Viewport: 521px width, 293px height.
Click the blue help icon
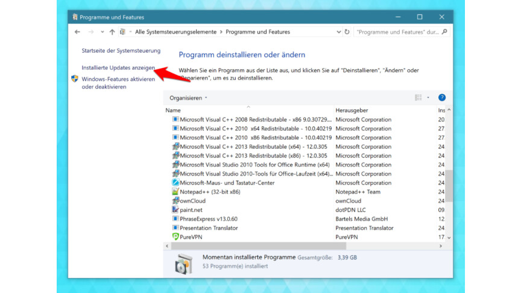442,97
